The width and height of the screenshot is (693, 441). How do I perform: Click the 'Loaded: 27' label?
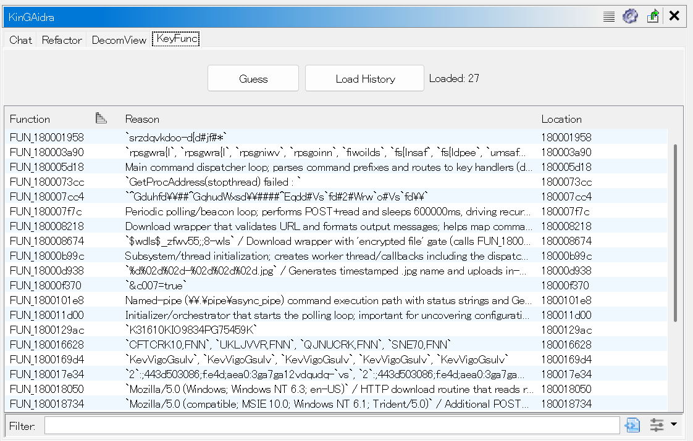click(454, 78)
